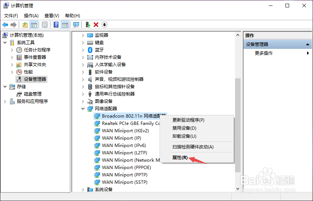This screenshot has width=313, height=201.
Task: Click the device list vertical scrollbar thumb
Action: pyautogui.click(x=238, y=125)
